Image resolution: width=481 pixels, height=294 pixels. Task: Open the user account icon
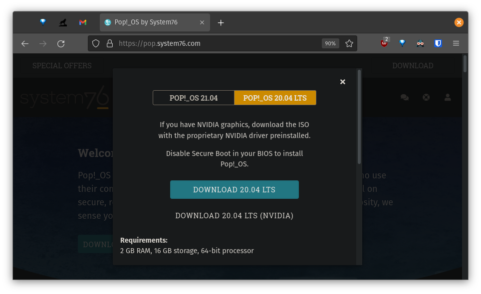[448, 97]
